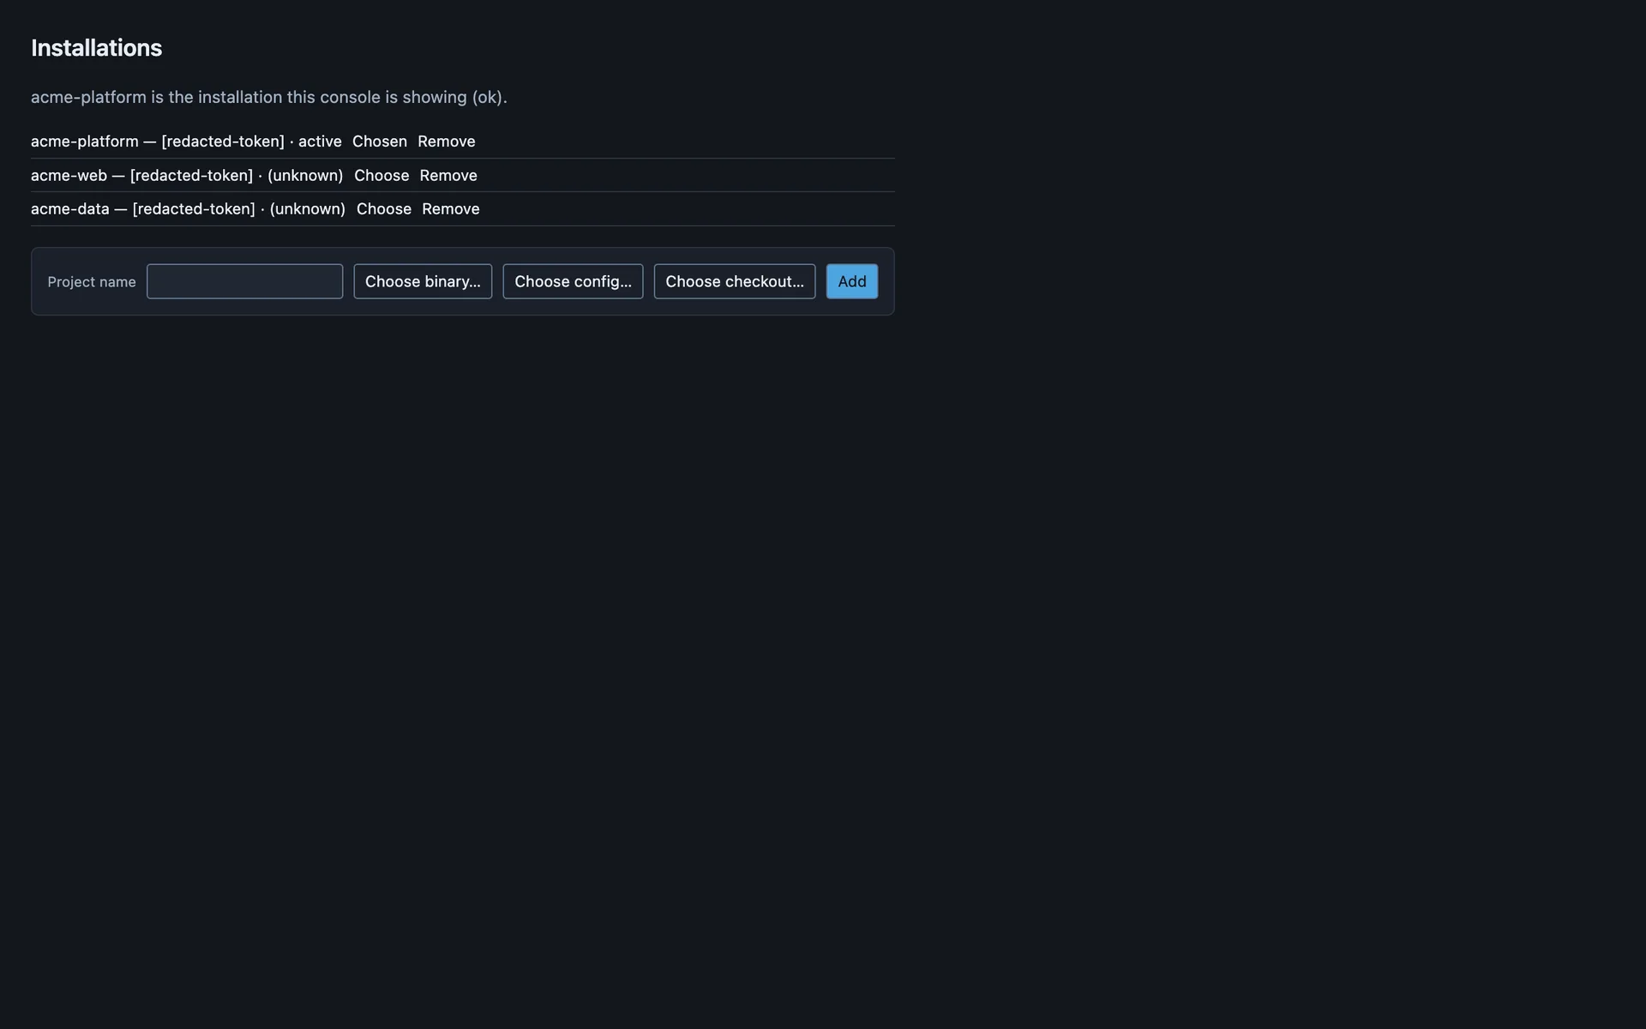Remove the acme-web installation
1646x1029 pixels.
pyautogui.click(x=448, y=175)
